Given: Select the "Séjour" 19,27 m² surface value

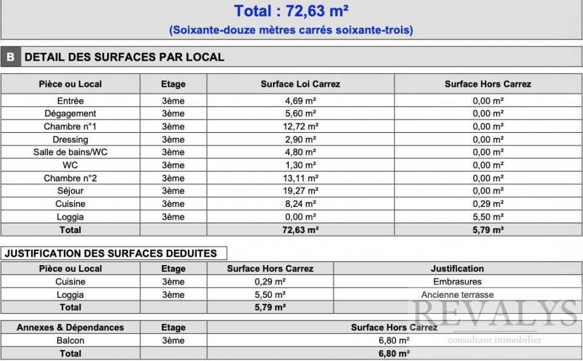Looking at the screenshot, I should (300, 191).
